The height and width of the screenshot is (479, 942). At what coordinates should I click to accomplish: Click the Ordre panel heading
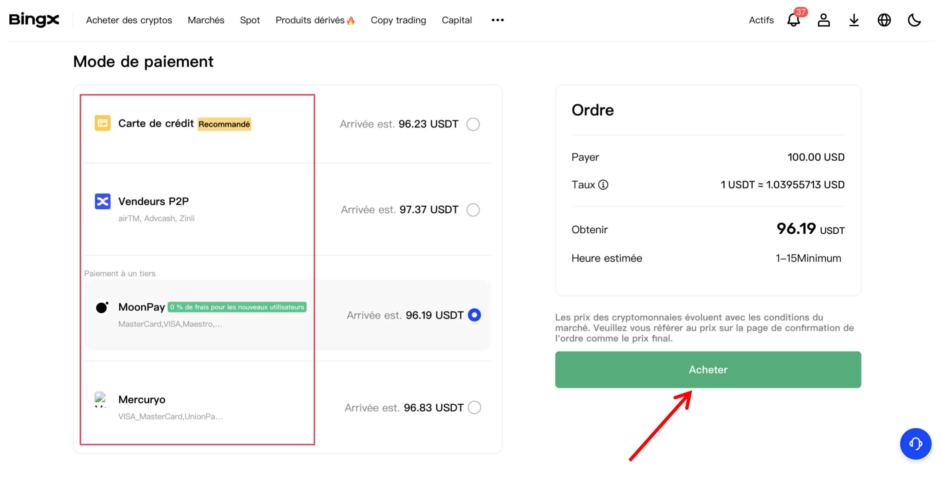tap(592, 110)
